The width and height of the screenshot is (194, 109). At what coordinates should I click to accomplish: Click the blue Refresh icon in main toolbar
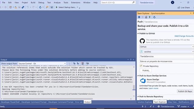tap(40, 7)
